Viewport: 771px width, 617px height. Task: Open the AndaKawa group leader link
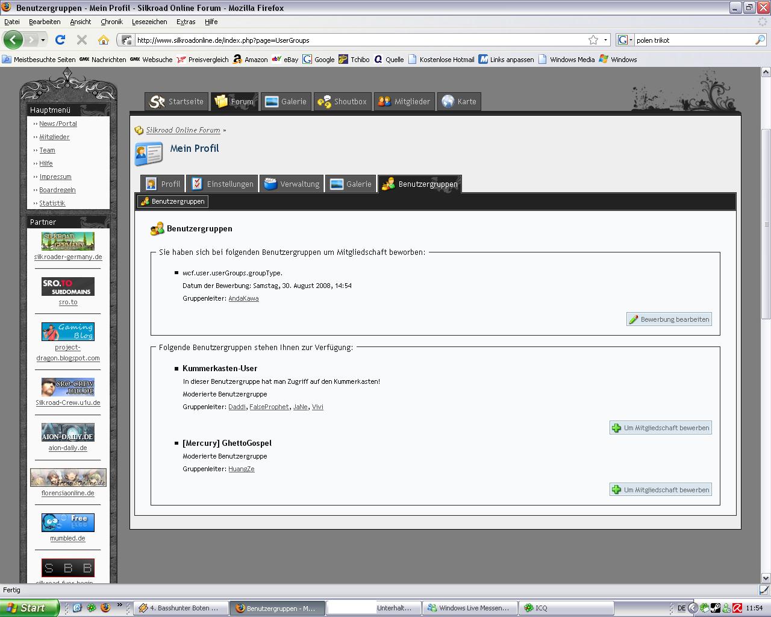point(243,299)
